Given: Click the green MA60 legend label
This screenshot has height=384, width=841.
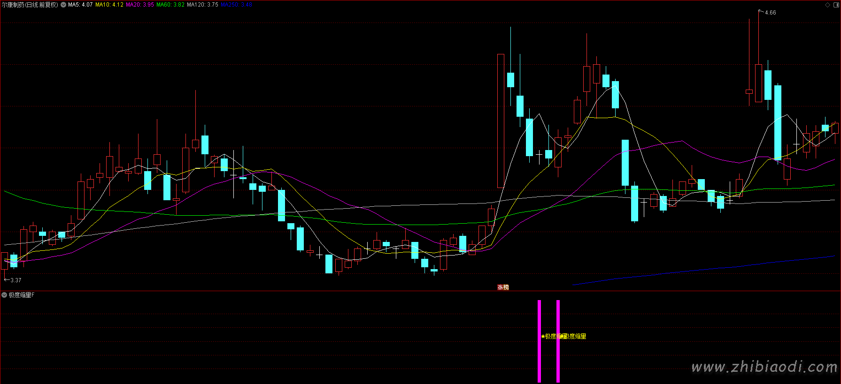Looking at the screenshot, I should [170, 5].
